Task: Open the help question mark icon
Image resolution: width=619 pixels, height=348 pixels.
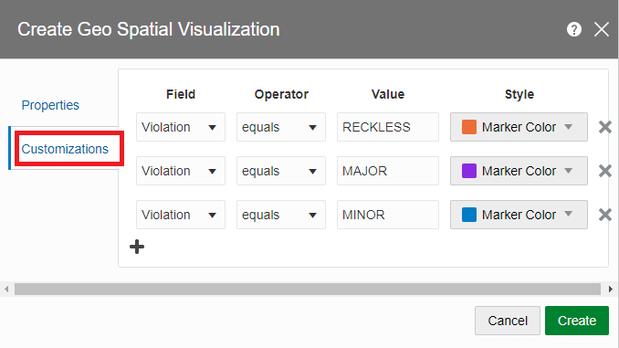Action: [573, 29]
